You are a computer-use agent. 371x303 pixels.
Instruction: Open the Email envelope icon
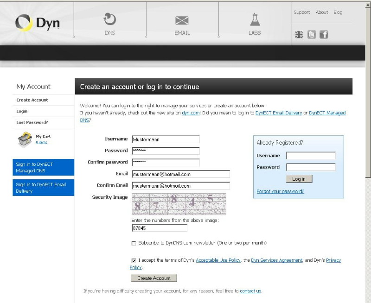point(182,20)
